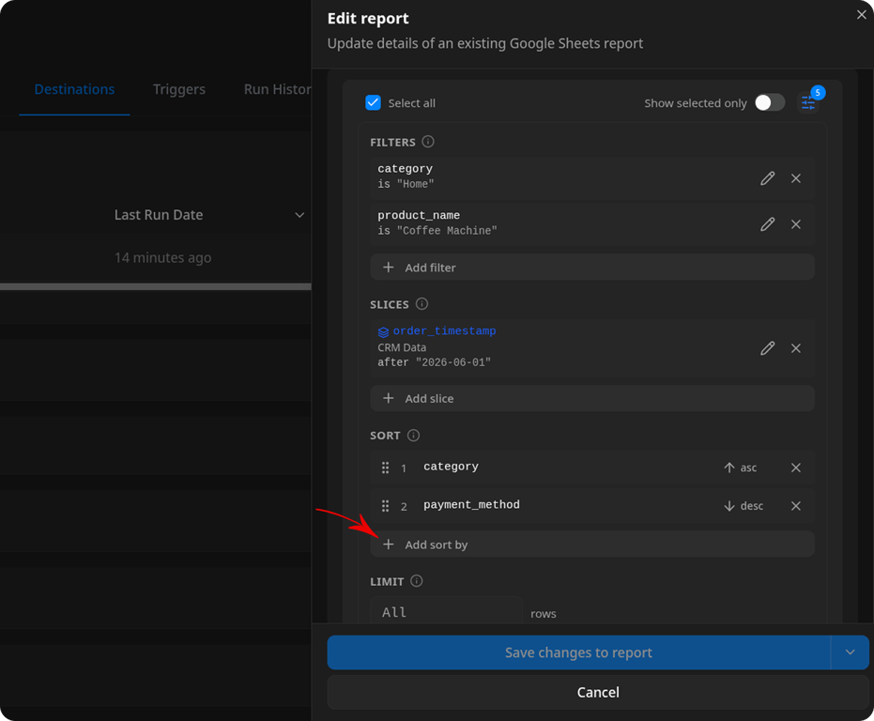Toggle the Show selected only switch
This screenshot has width=874, height=721.
tap(770, 102)
